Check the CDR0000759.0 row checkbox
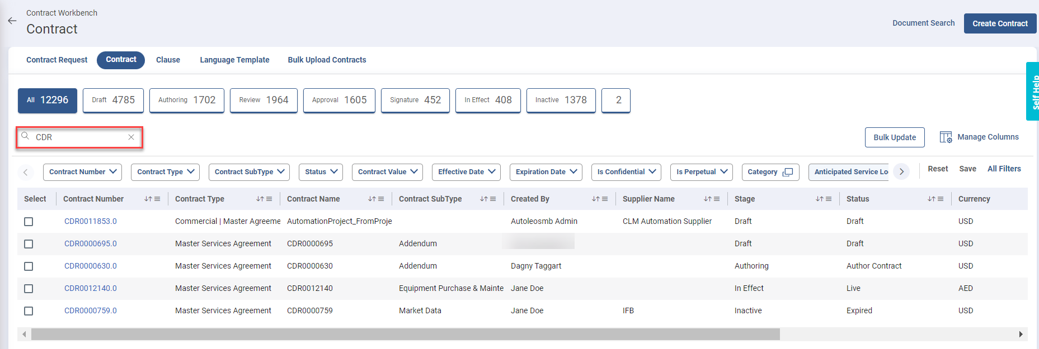Screen dimensions: 1039x349 [x=29, y=311]
